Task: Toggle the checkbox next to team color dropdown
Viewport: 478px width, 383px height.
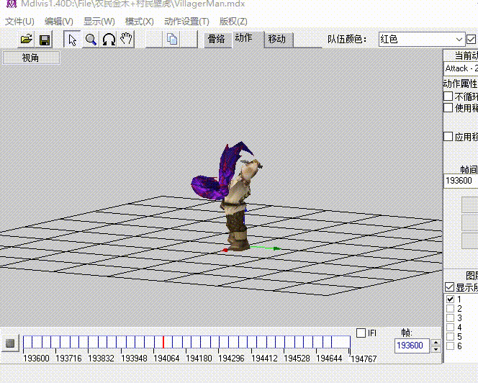Action: (x=471, y=40)
